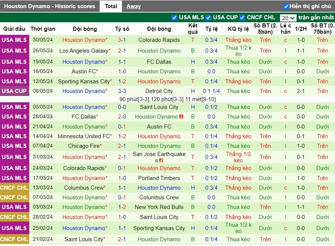
Task: Click Columbus Crew away team on 07/03/24
Action: tap(159, 197)
